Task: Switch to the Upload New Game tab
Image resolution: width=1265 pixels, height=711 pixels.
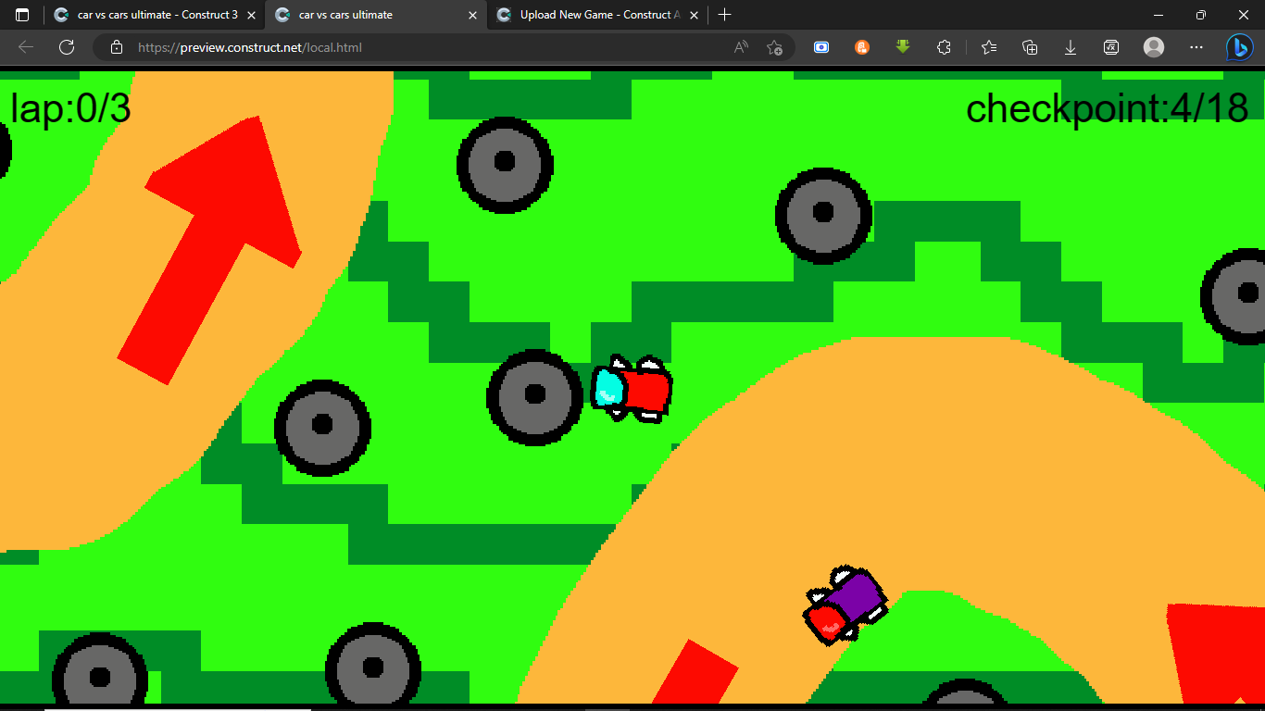Action: pyautogui.click(x=596, y=15)
